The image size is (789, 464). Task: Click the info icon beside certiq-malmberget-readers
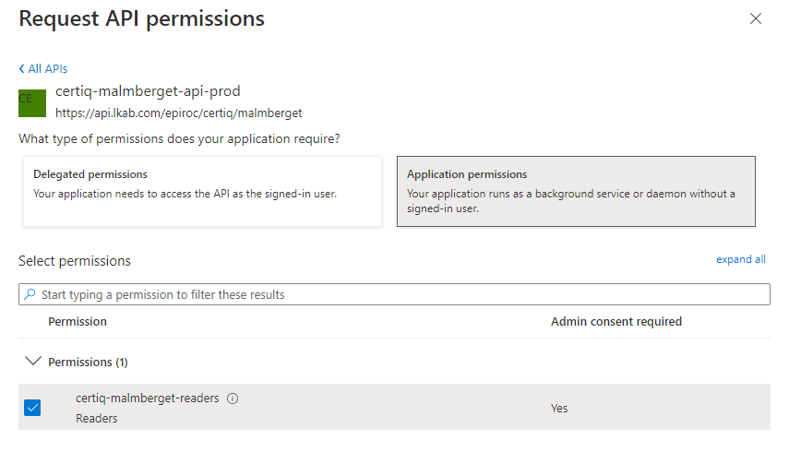(233, 399)
